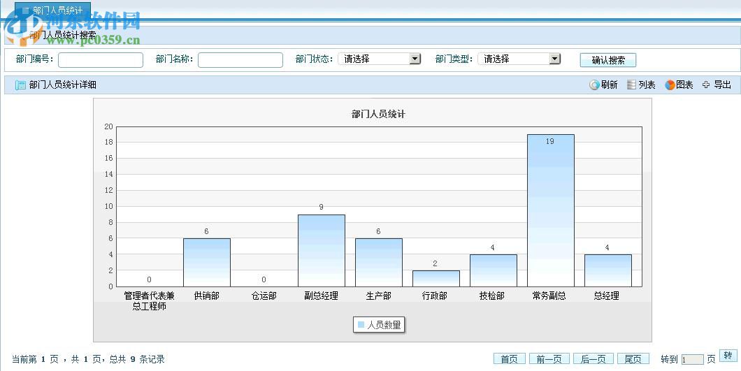Image resolution: width=741 pixels, height=371 pixels.
Task: Click the 行政部 bar with value 2
Action: point(436,278)
